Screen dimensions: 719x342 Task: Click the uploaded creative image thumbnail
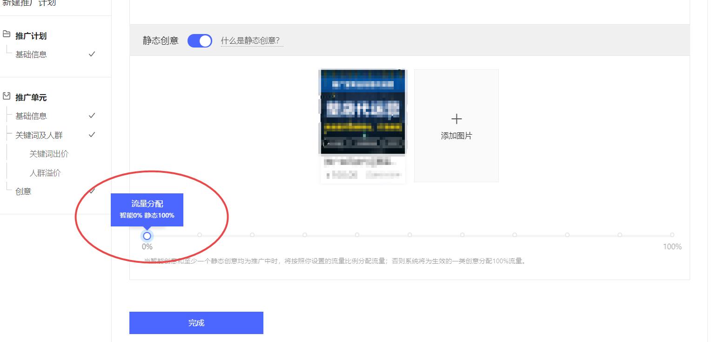tap(363, 112)
